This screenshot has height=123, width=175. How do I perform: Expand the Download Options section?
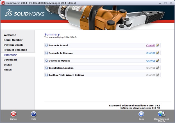pyautogui.click(x=47, y=61)
